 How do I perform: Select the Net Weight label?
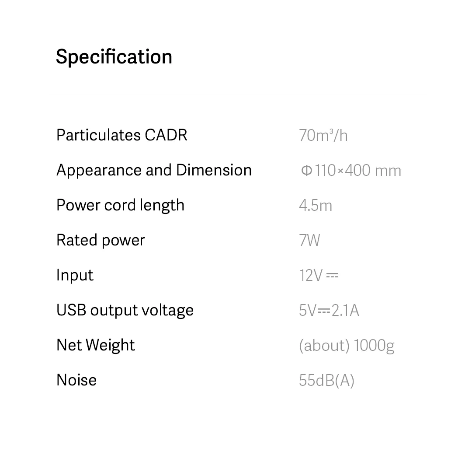96,345
